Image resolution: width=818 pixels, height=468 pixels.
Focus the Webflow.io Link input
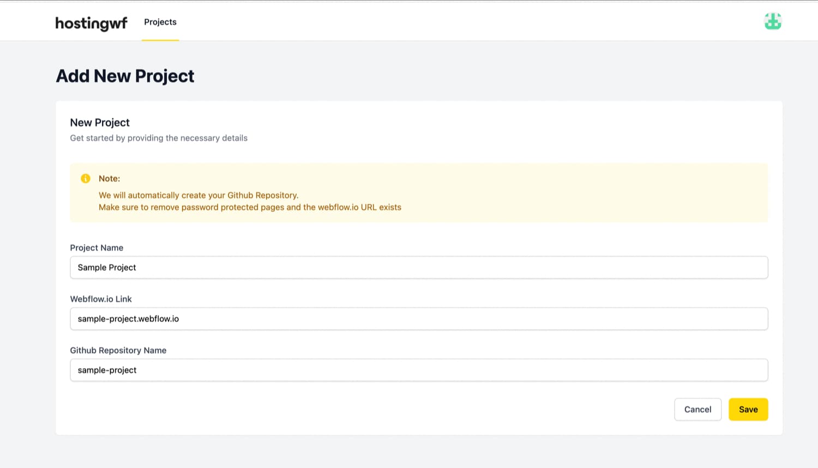click(x=419, y=318)
